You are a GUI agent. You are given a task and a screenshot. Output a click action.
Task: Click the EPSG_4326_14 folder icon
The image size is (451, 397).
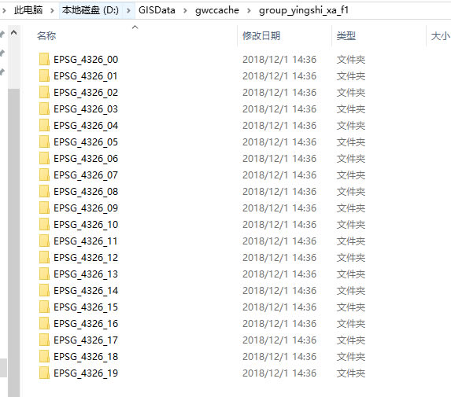[x=44, y=291]
